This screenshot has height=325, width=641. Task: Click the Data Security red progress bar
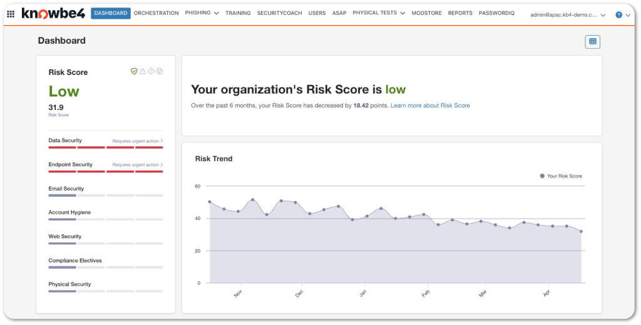pos(105,147)
